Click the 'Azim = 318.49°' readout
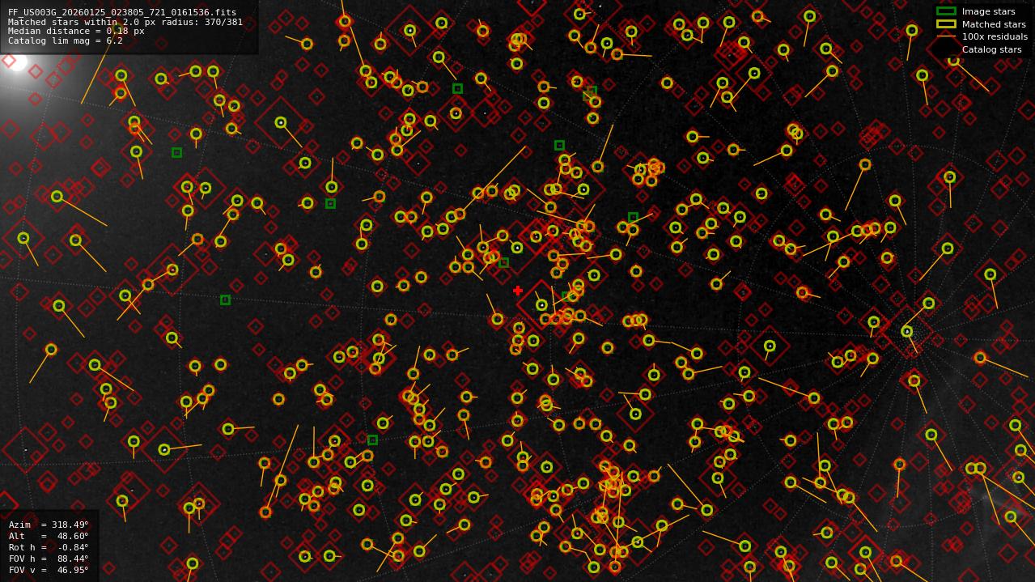The height and width of the screenshot is (582, 1035). point(49,525)
